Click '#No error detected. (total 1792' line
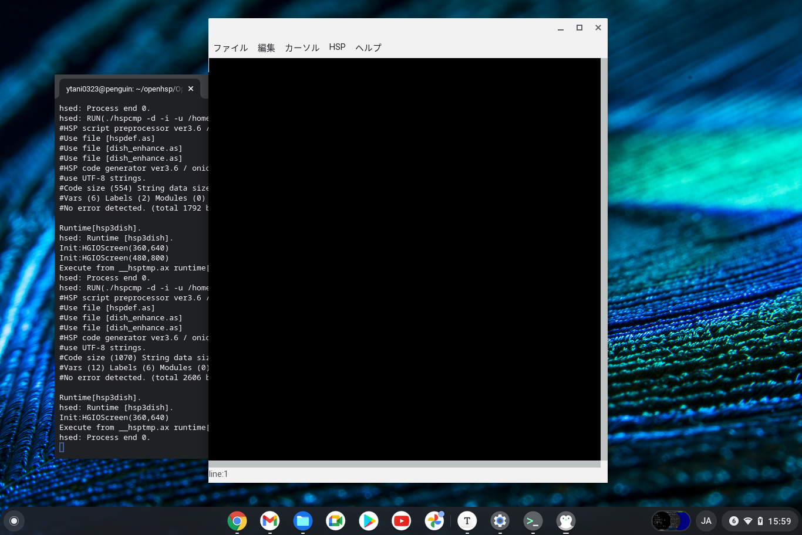Image resolution: width=802 pixels, height=535 pixels. point(134,208)
